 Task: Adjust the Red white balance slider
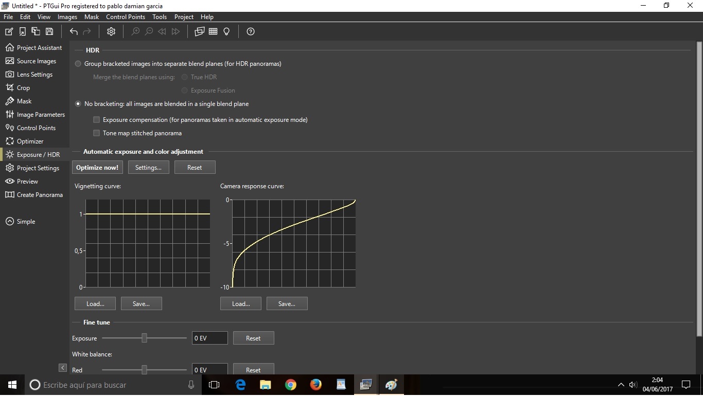click(144, 370)
